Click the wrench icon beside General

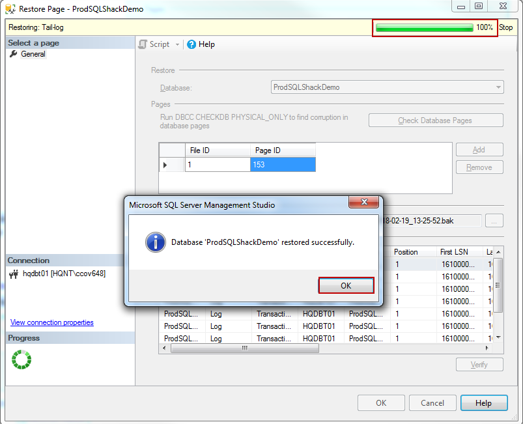(x=13, y=53)
